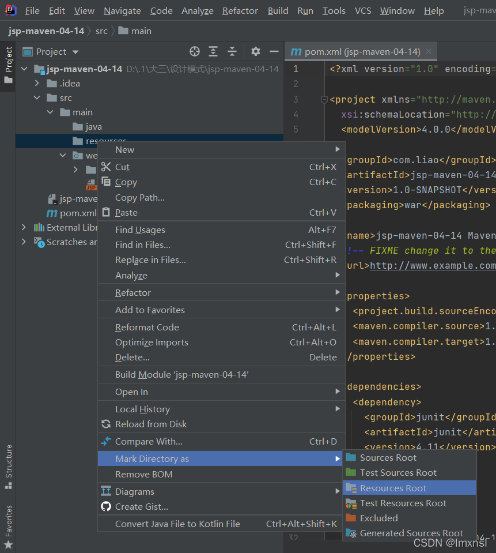
Task: Click the Maven pom.xml tree icon
Action: click(x=52, y=213)
